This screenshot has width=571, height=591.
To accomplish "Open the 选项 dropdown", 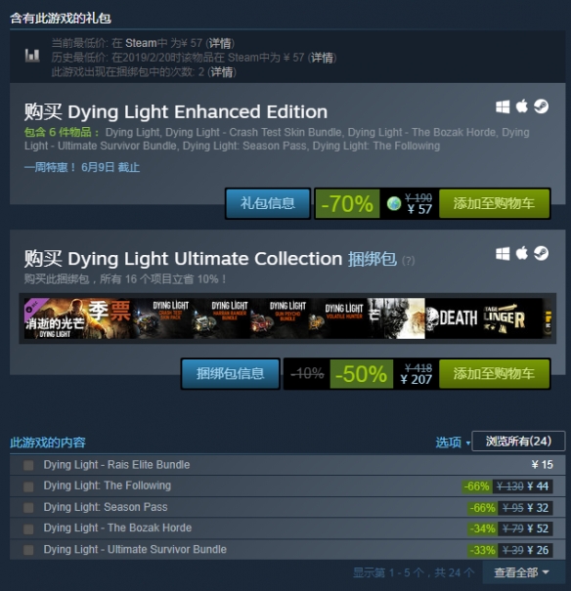I will (453, 443).
